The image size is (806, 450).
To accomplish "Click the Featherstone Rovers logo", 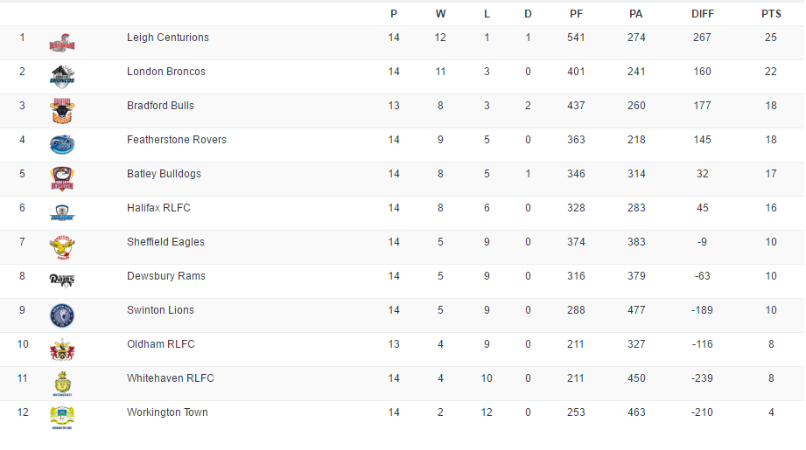I will click(x=62, y=144).
